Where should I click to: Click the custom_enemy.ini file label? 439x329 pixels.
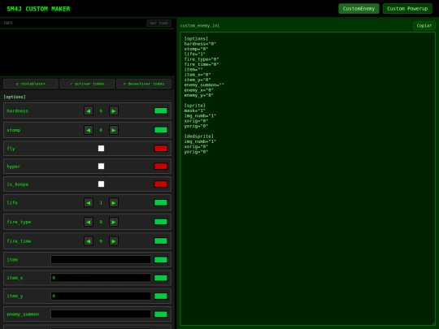pyautogui.click(x=200, y=26)
